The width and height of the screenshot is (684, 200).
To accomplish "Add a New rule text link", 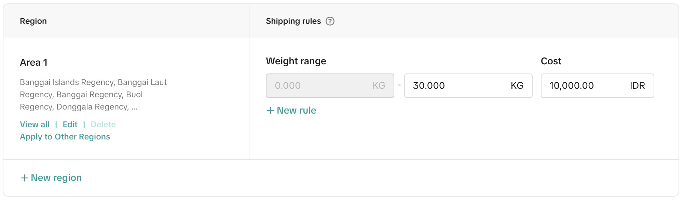I will pos(296,111).
